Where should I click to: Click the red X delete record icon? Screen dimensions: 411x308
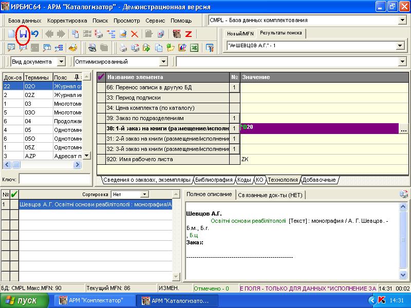(x=135, y=34)
